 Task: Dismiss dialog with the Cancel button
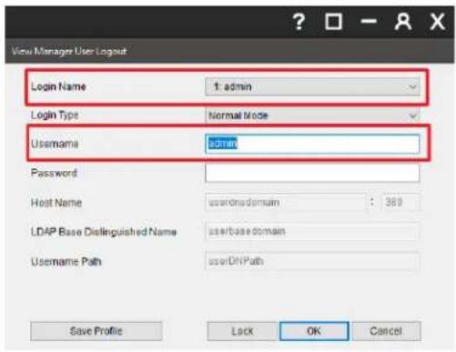386,331
